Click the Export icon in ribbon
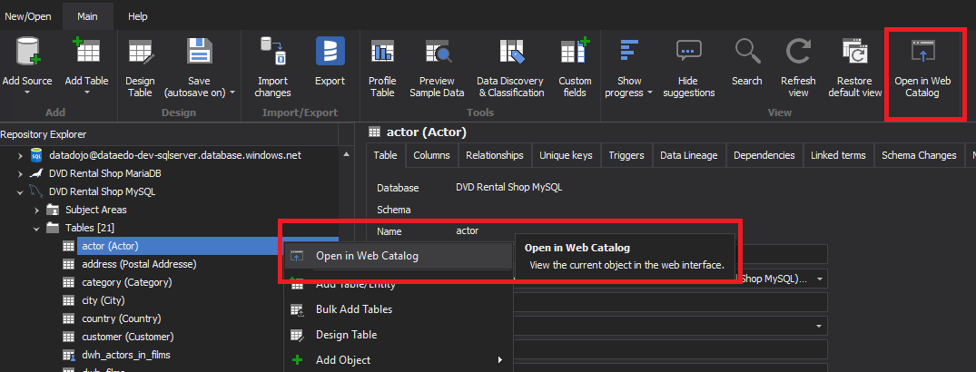This screenshot has width=976, height=372. tap(330, 53)
